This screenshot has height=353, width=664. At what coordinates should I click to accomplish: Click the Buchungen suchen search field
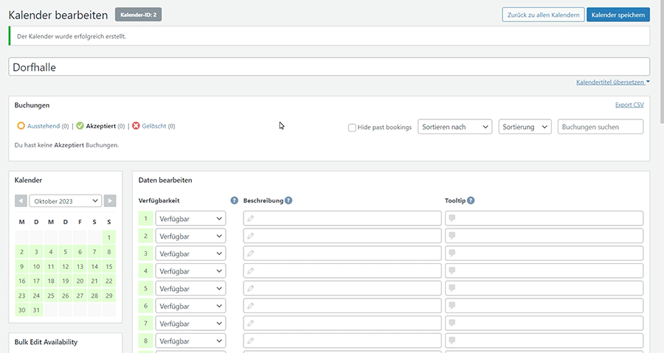point(600,127)
